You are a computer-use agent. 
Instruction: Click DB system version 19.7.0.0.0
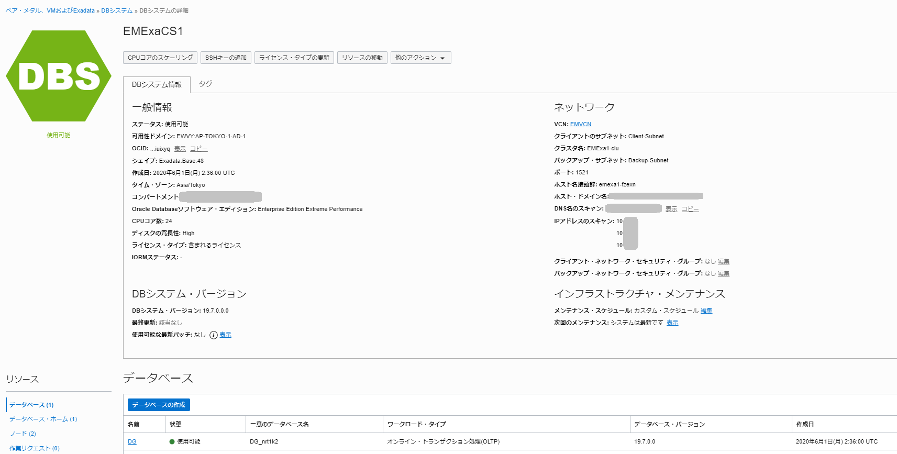[x=216, y=311]
